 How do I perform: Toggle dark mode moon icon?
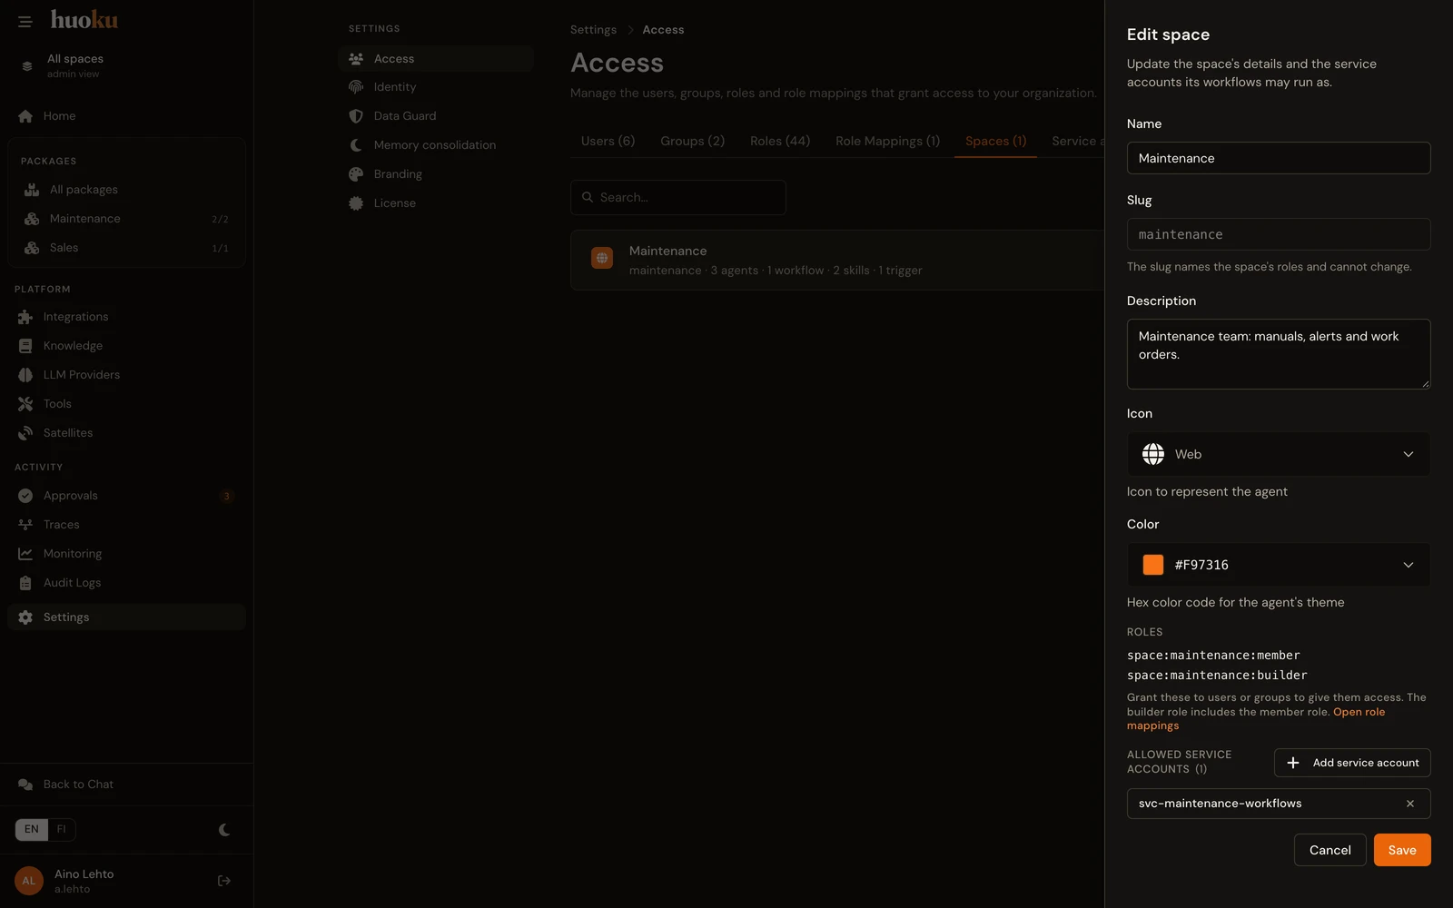click(224, 830)
